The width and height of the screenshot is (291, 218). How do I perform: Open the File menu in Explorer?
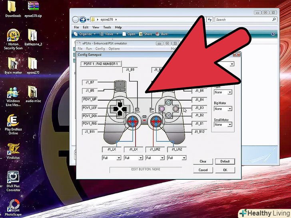(76, 27)
